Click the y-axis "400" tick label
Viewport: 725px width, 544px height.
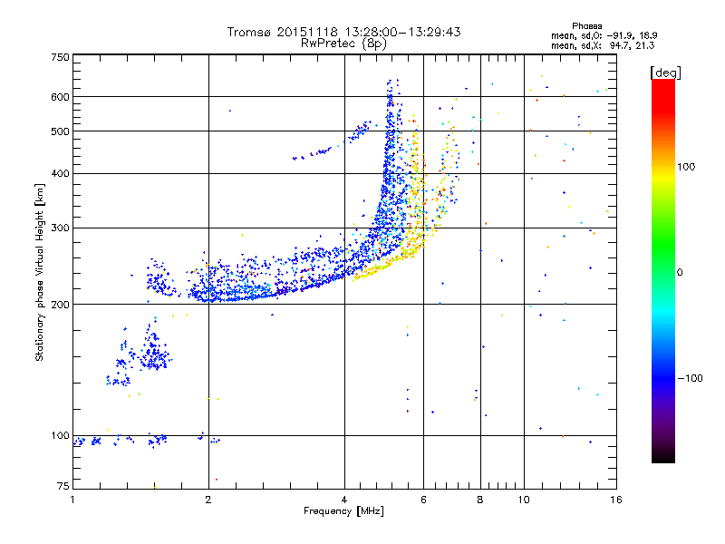click(60, 174)
